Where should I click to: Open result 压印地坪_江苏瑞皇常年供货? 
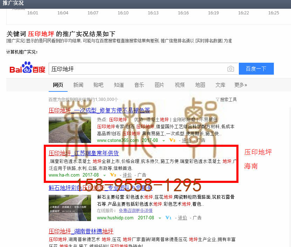[84, 153]
